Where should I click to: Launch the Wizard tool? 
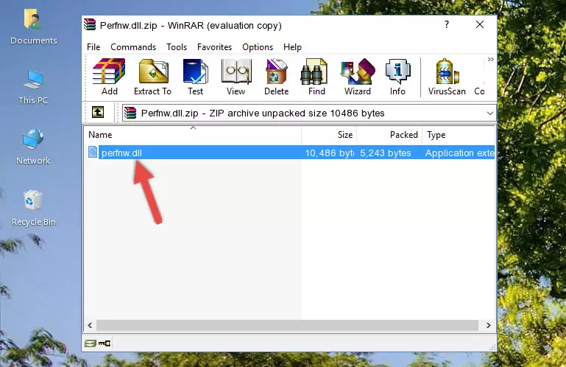click(358, 77)
